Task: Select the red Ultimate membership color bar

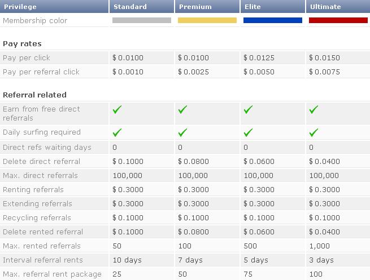Action: pyautogui.click(x=338, y=20)
